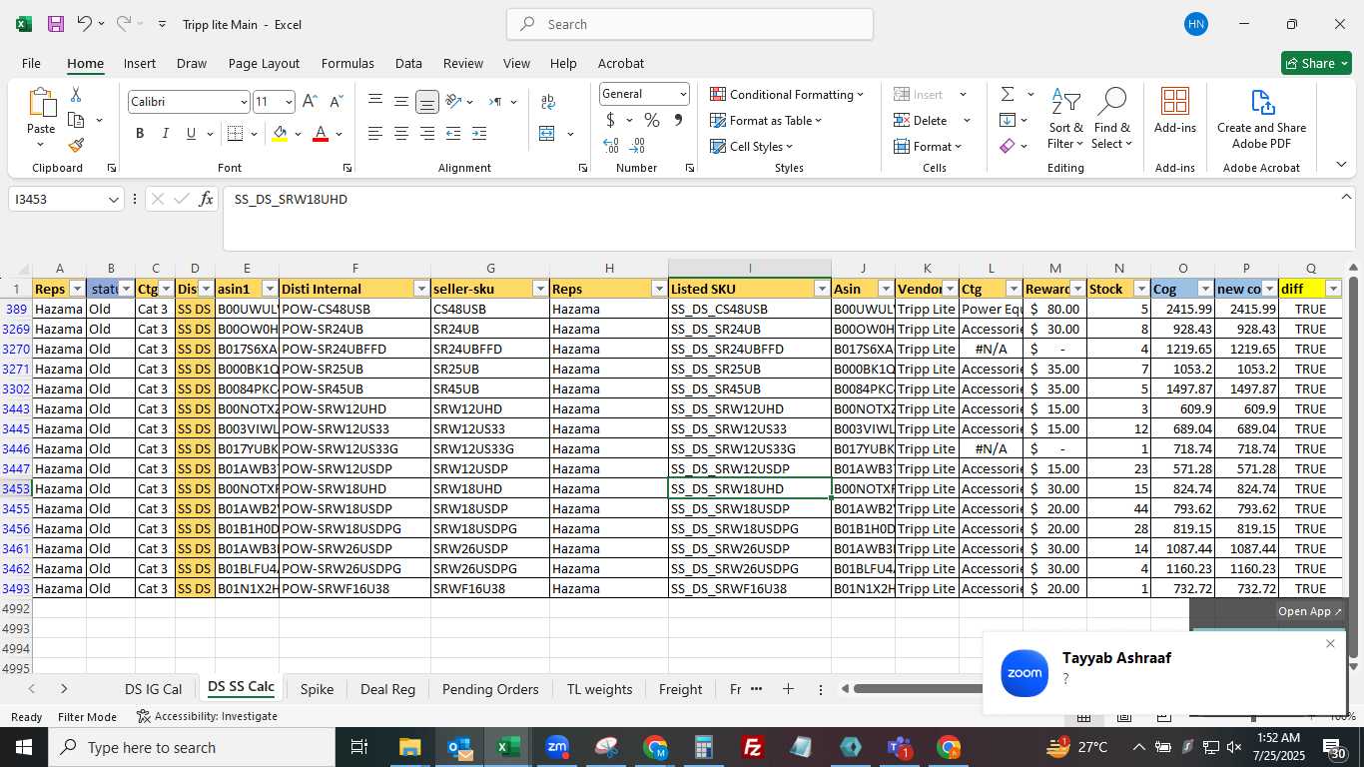1364x767 pixels.
Task: Click the Orientation text angle icon
Action: [x=454, y=102]
